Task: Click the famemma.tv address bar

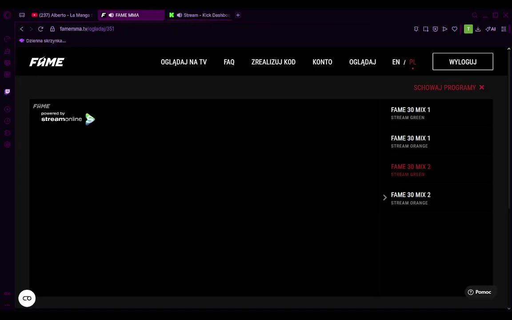Action: (x=87, y=29)
